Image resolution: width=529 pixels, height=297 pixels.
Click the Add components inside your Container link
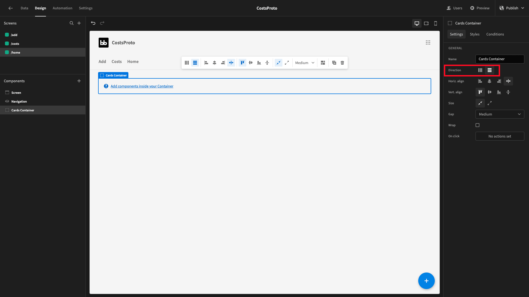[x=142, y=86]
